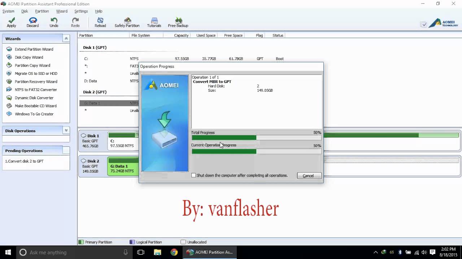Expand the Disk Operations panel
The height and width of the screenshot is (259, 462).
[x=66, y=131]
